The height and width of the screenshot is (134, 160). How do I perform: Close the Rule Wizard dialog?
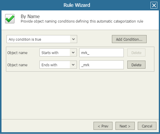pos(154,5)
